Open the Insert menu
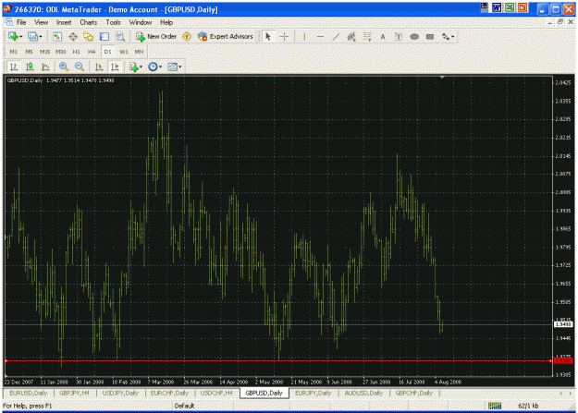The height and width of the screenshot is (413, 578). [64, 22]
